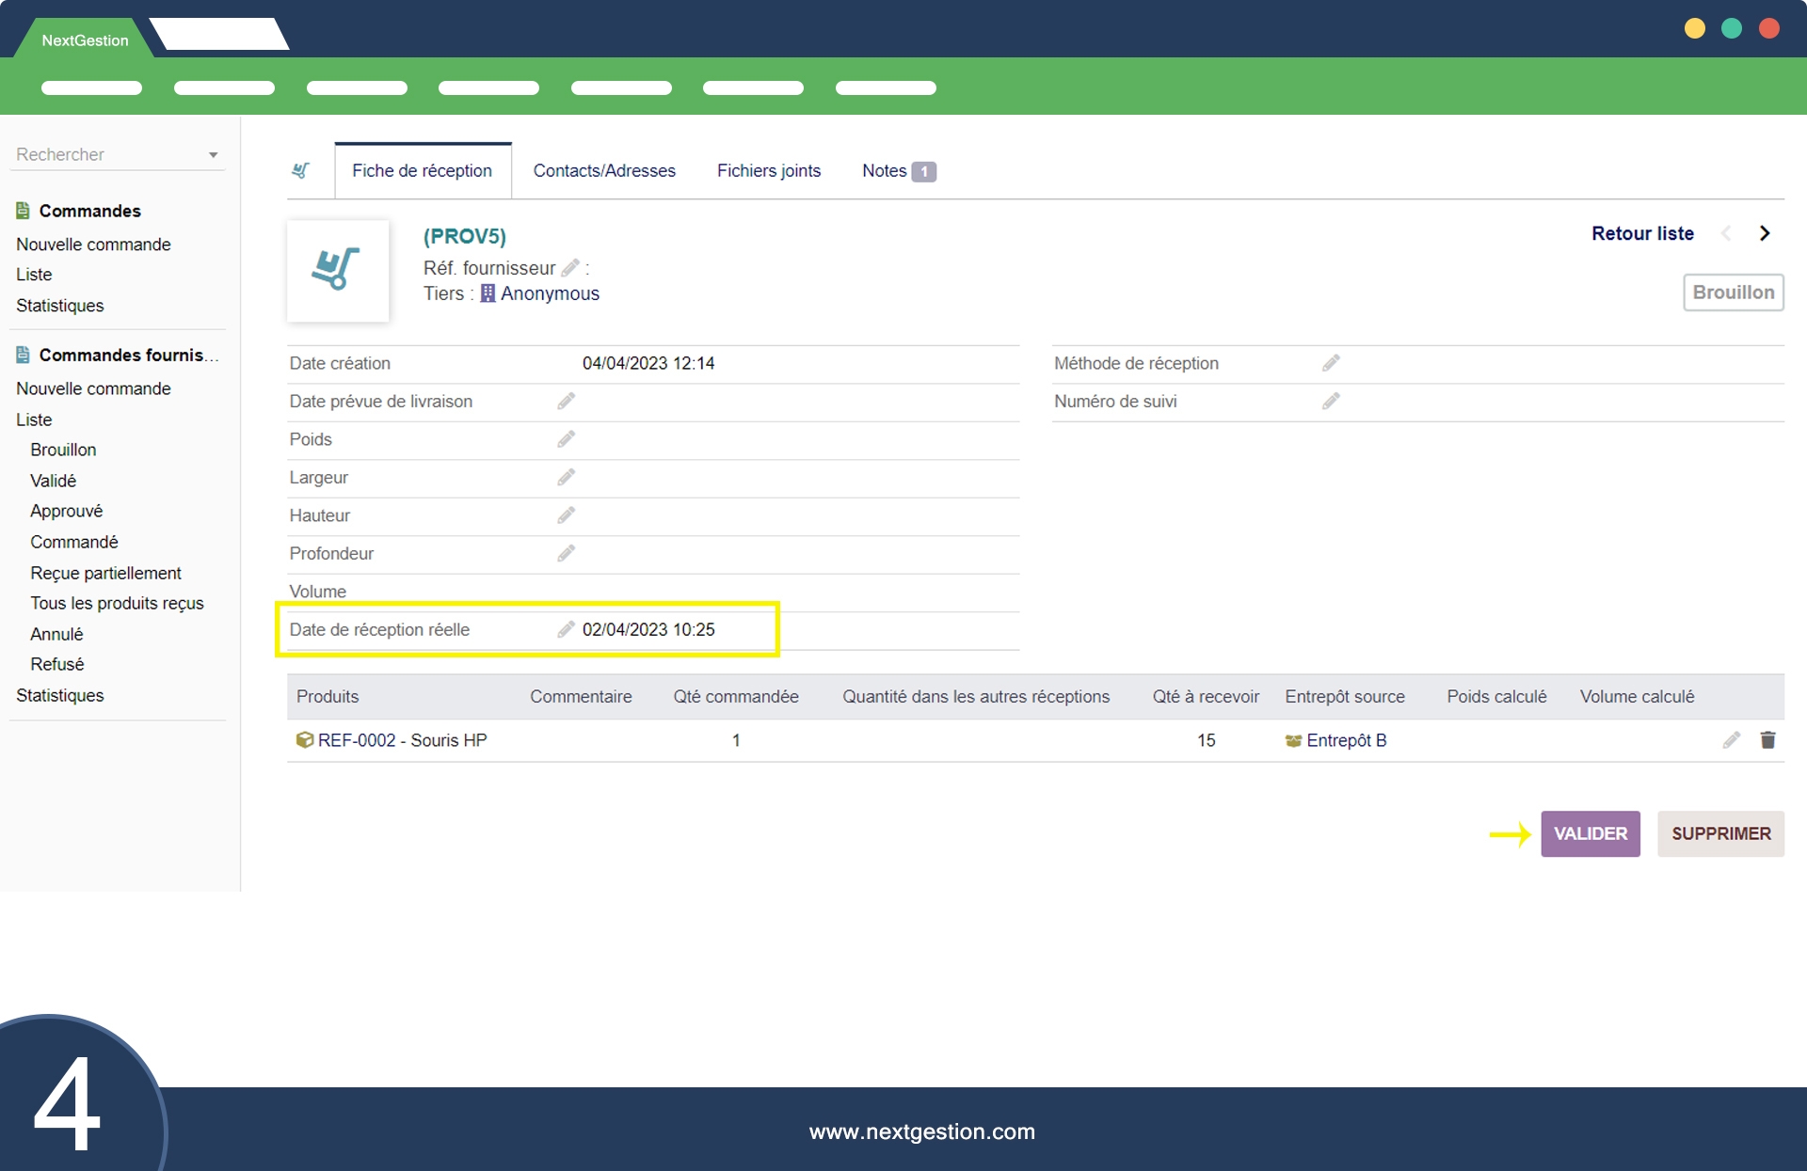Edit the Réf. fournisseur pencil icon
This screenshot has height=1171, width=1807.
569,268
